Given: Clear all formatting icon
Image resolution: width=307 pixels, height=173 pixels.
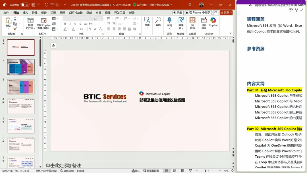Looking at the screenshot, I should (101, 29).
